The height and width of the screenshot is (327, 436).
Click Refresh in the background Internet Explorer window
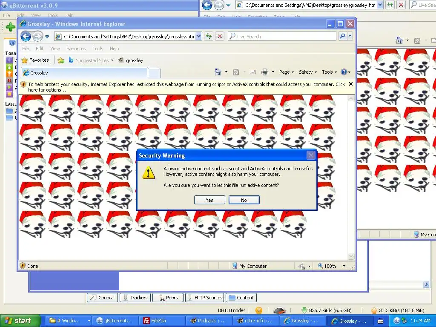(390, 5)
